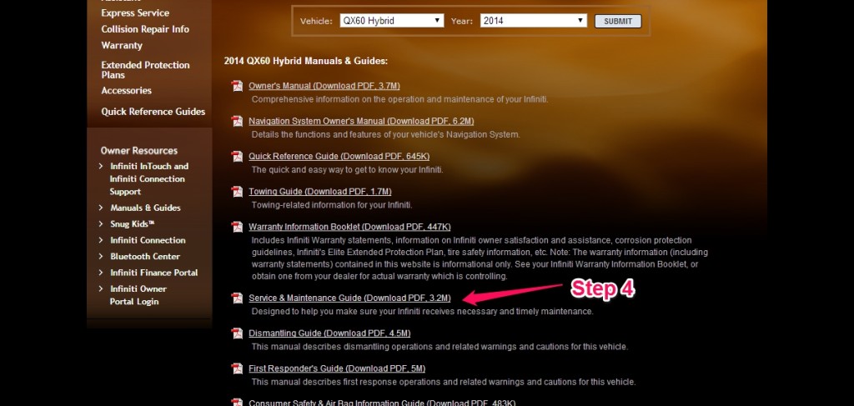Click the chevron before Snug Kids
854x406 pixels.
pos(101,223)
